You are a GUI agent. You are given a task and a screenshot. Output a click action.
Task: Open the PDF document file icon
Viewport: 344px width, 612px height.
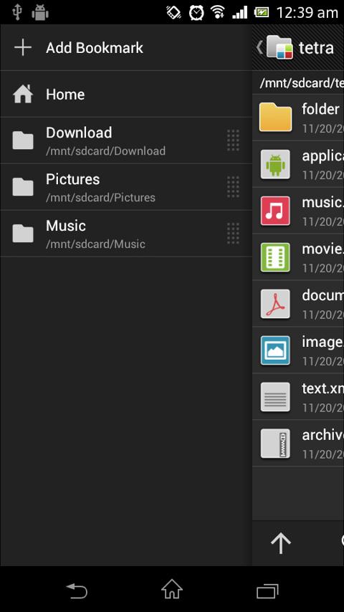(x=275, y=304)
